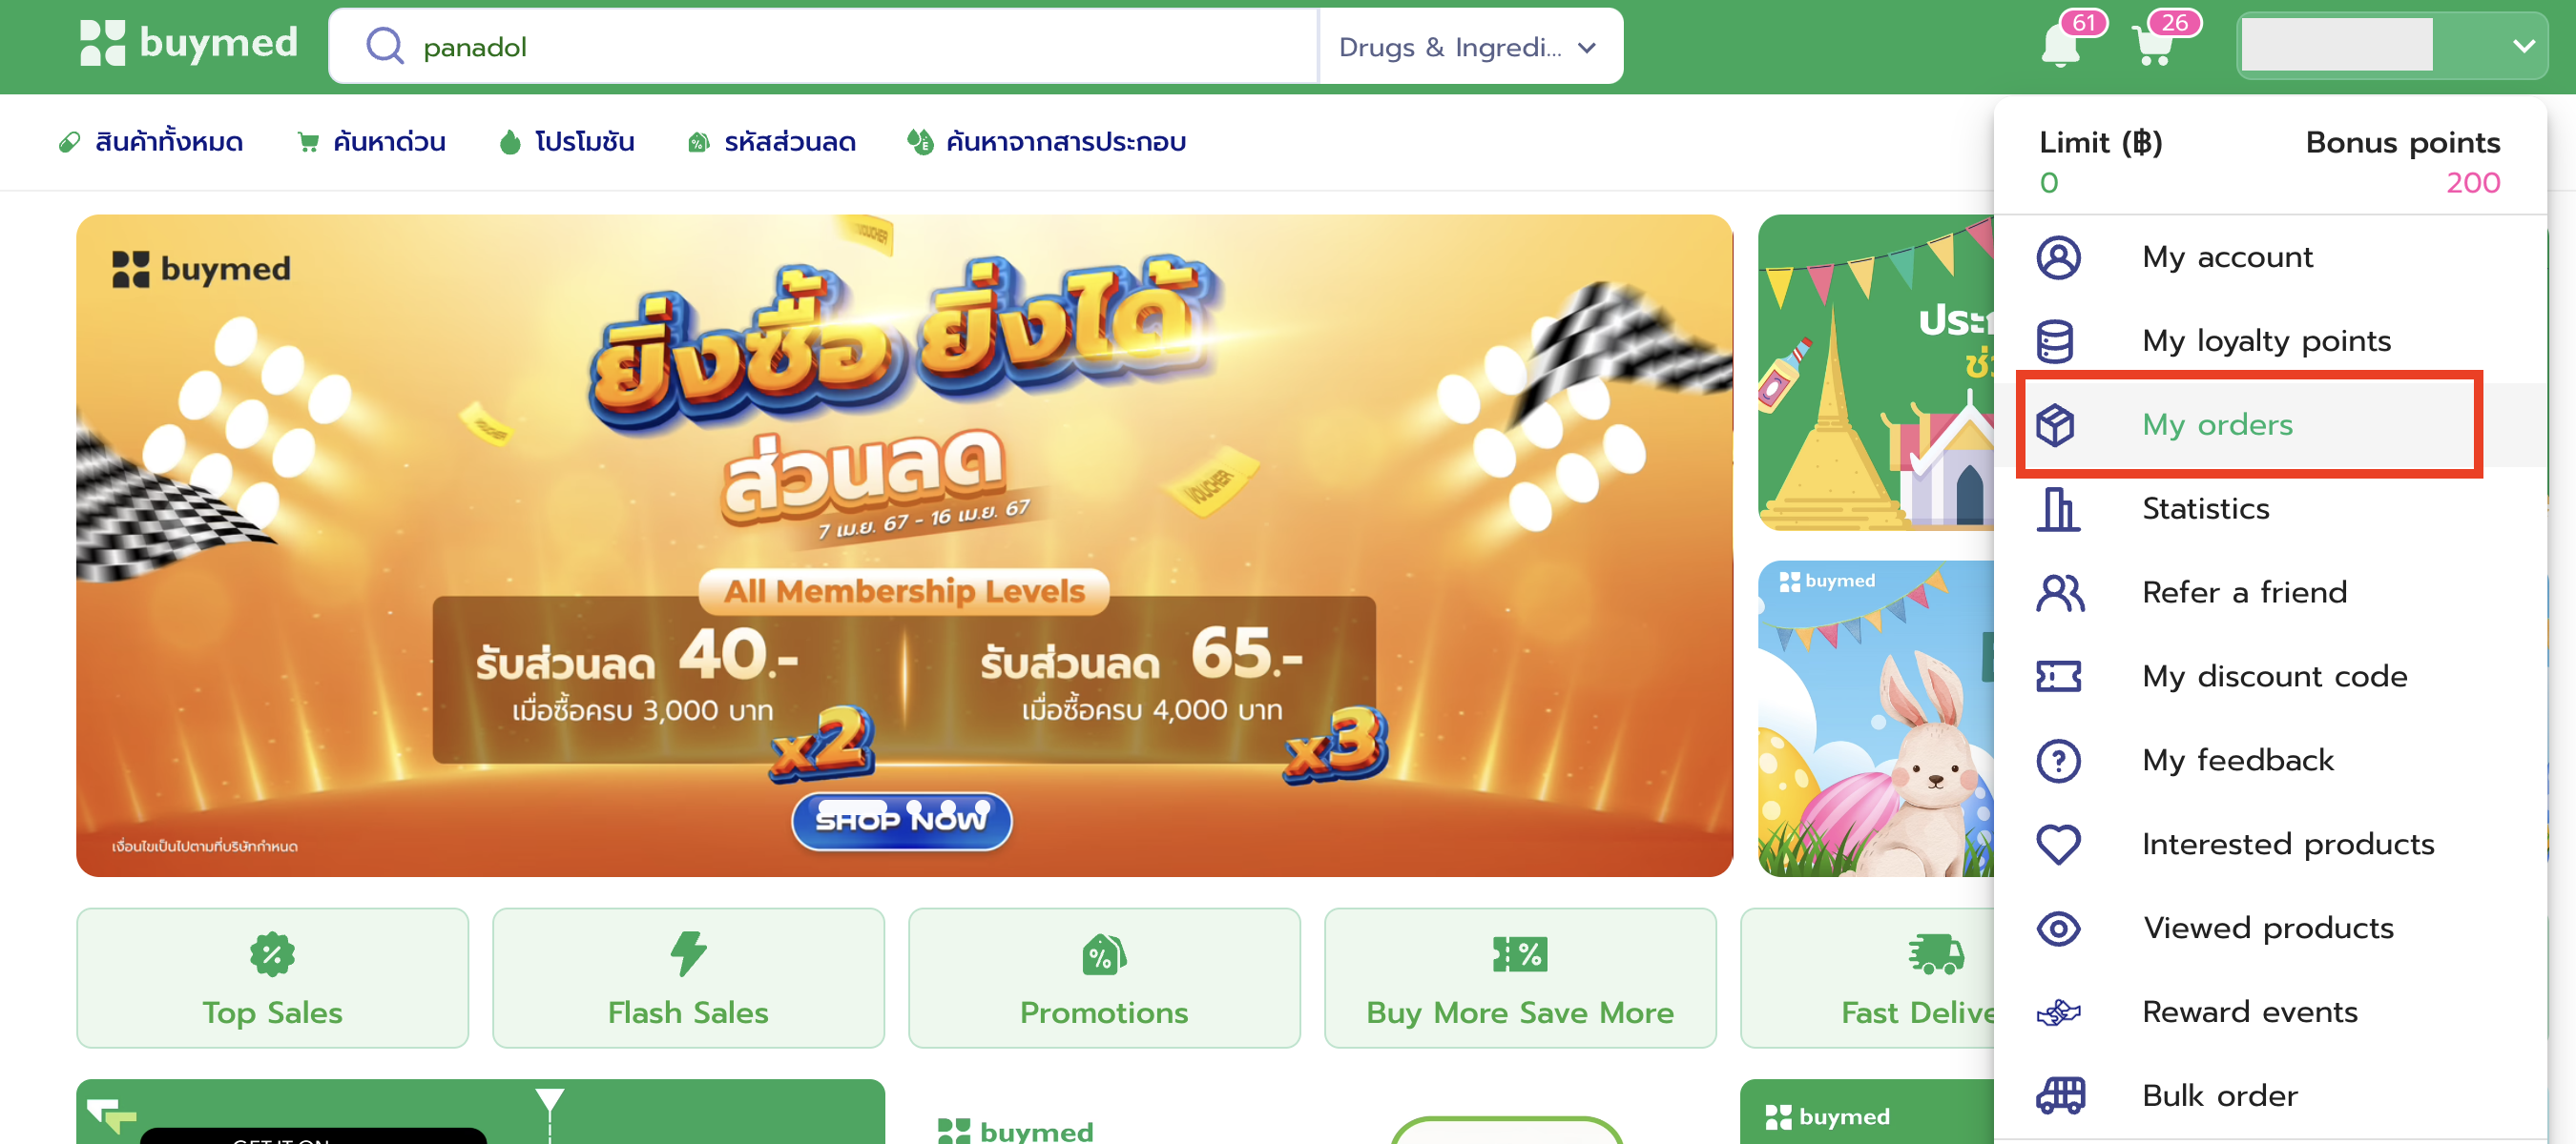Click the buymed logo in header
Viewport: 2576px width, 1144px height.
(x=188, y=44)
